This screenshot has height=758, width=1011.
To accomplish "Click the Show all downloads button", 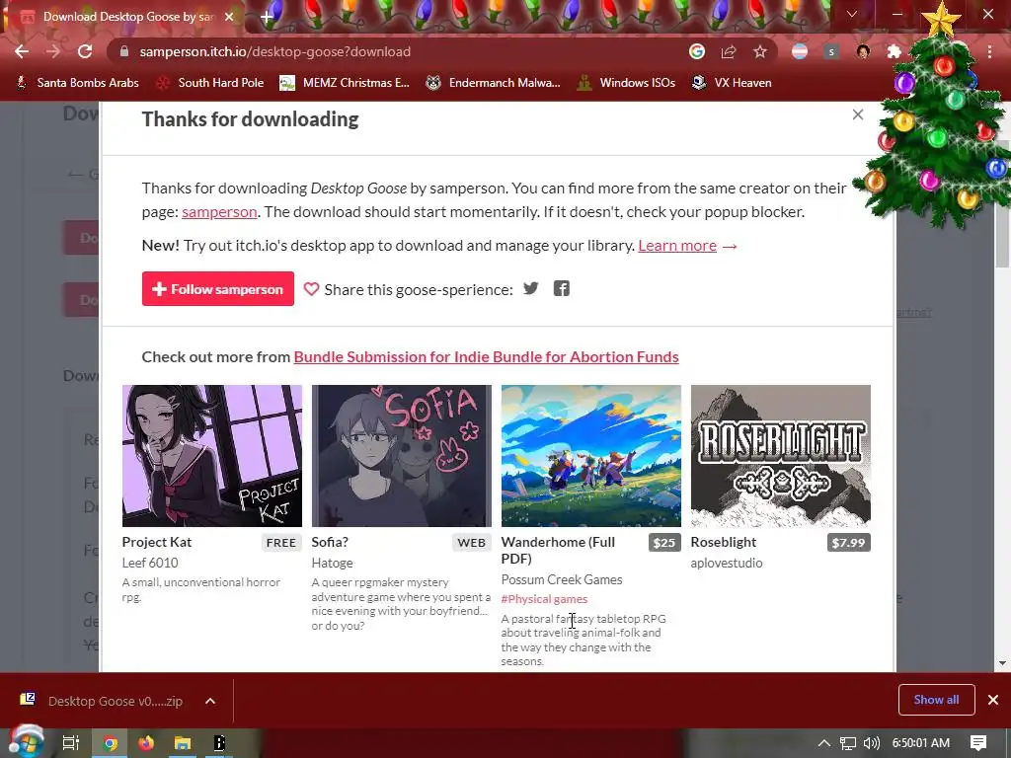I will tap(936, 700).
